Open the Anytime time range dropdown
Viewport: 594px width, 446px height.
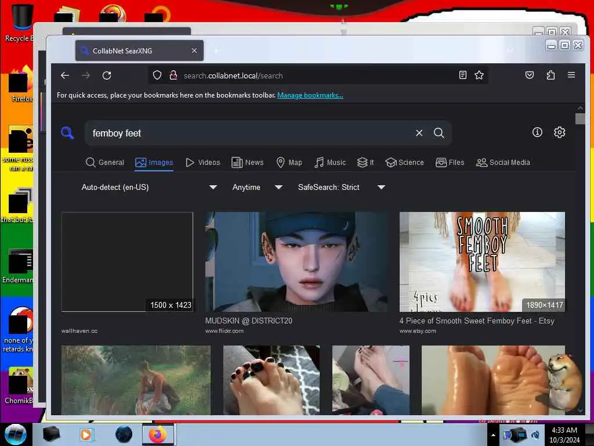click(257, 187)
